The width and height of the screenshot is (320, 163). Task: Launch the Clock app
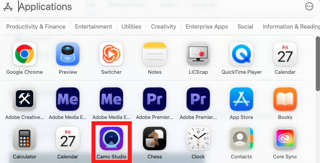coord(198,139)
